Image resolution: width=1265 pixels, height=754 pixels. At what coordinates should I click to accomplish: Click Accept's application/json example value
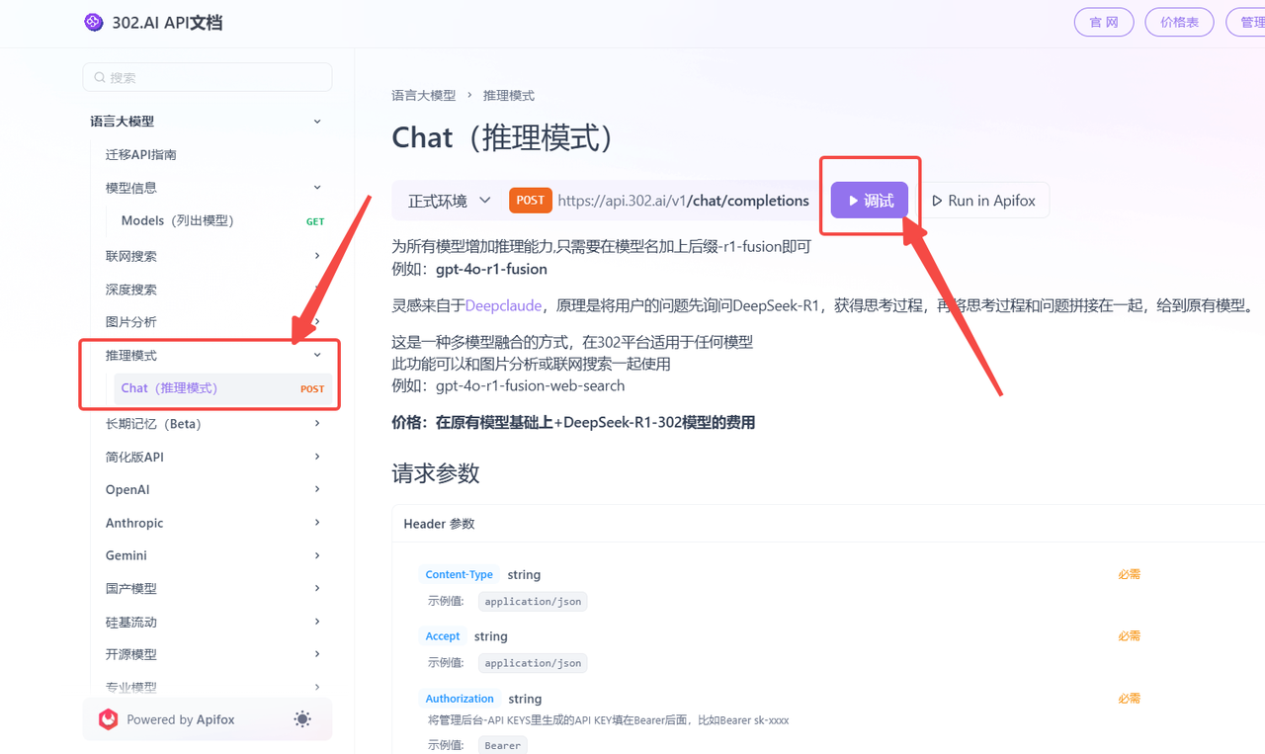(x=533, y=663)
